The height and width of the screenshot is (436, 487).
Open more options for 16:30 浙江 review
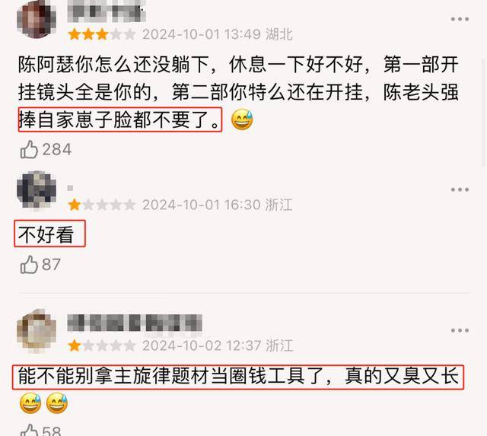(460, 189)
